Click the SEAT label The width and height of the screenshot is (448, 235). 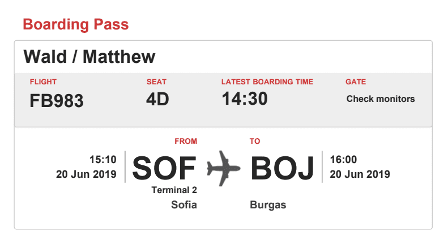pyautogui.click(x=156, y=82)
